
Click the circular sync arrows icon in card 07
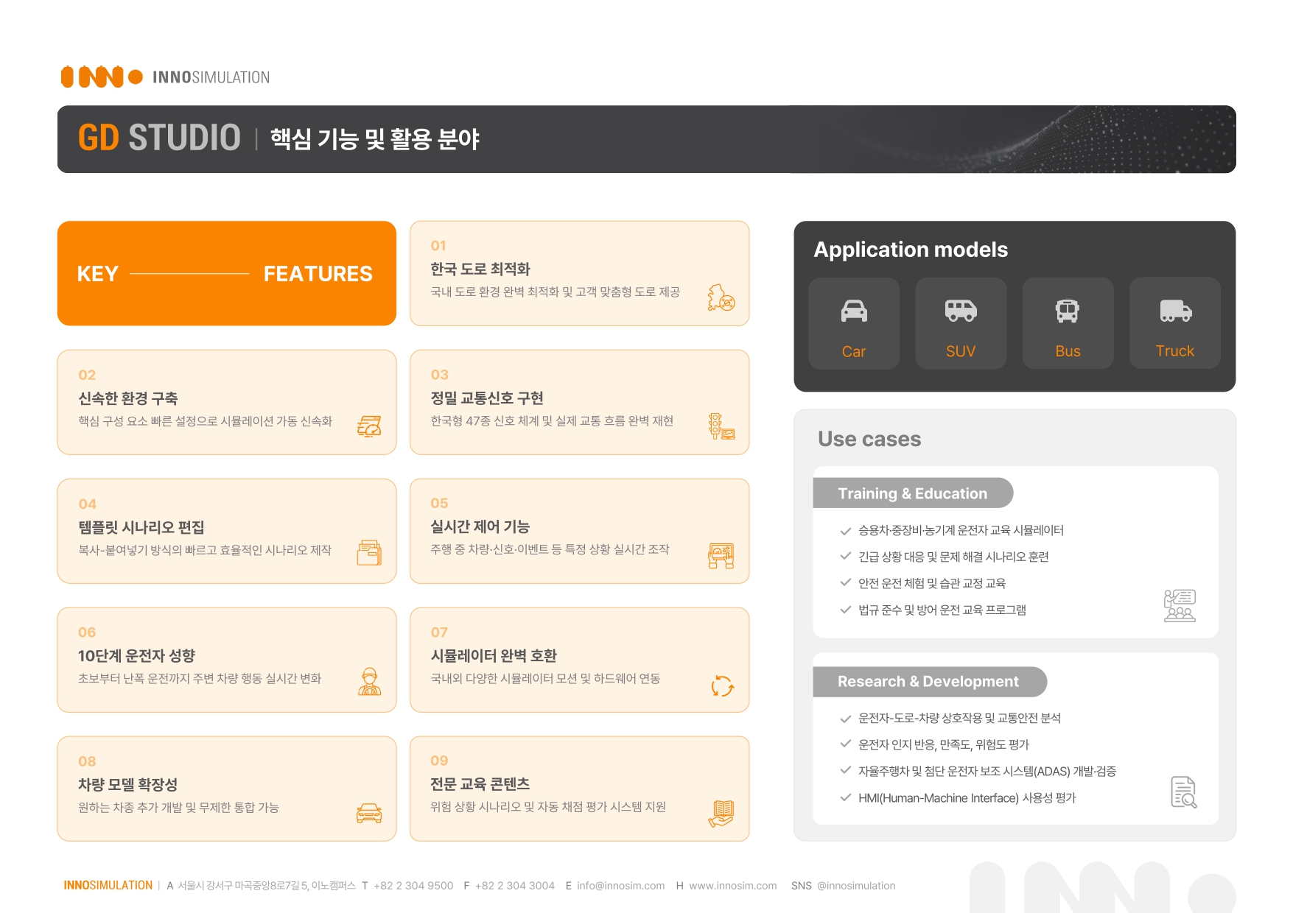click(x=722, y=686)
